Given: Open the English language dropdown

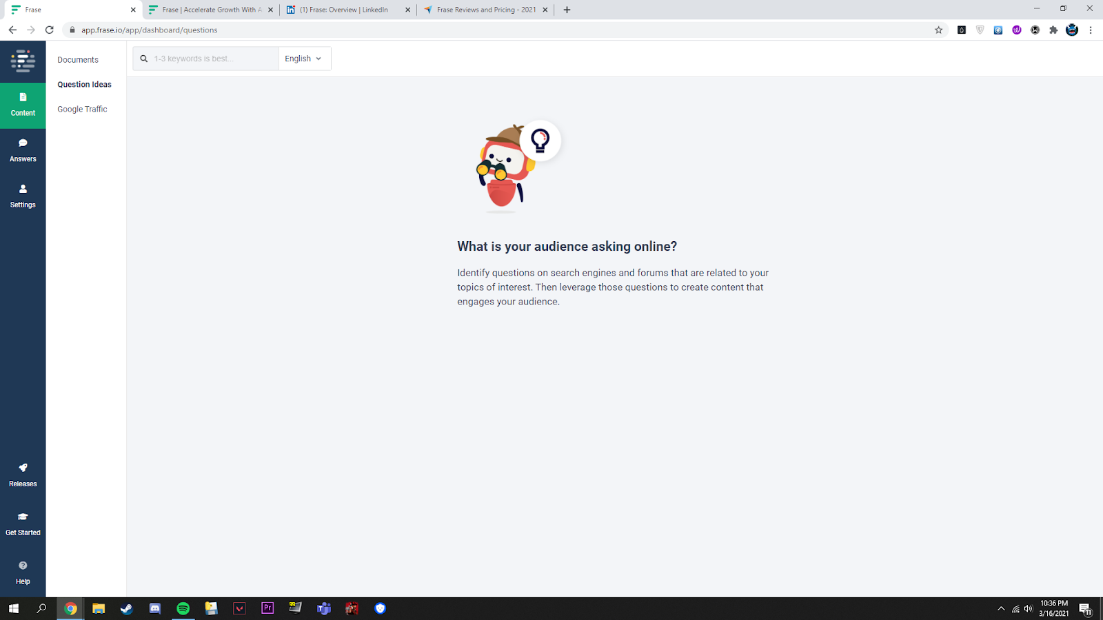Looking at the screenshot, I should [303, 59].
